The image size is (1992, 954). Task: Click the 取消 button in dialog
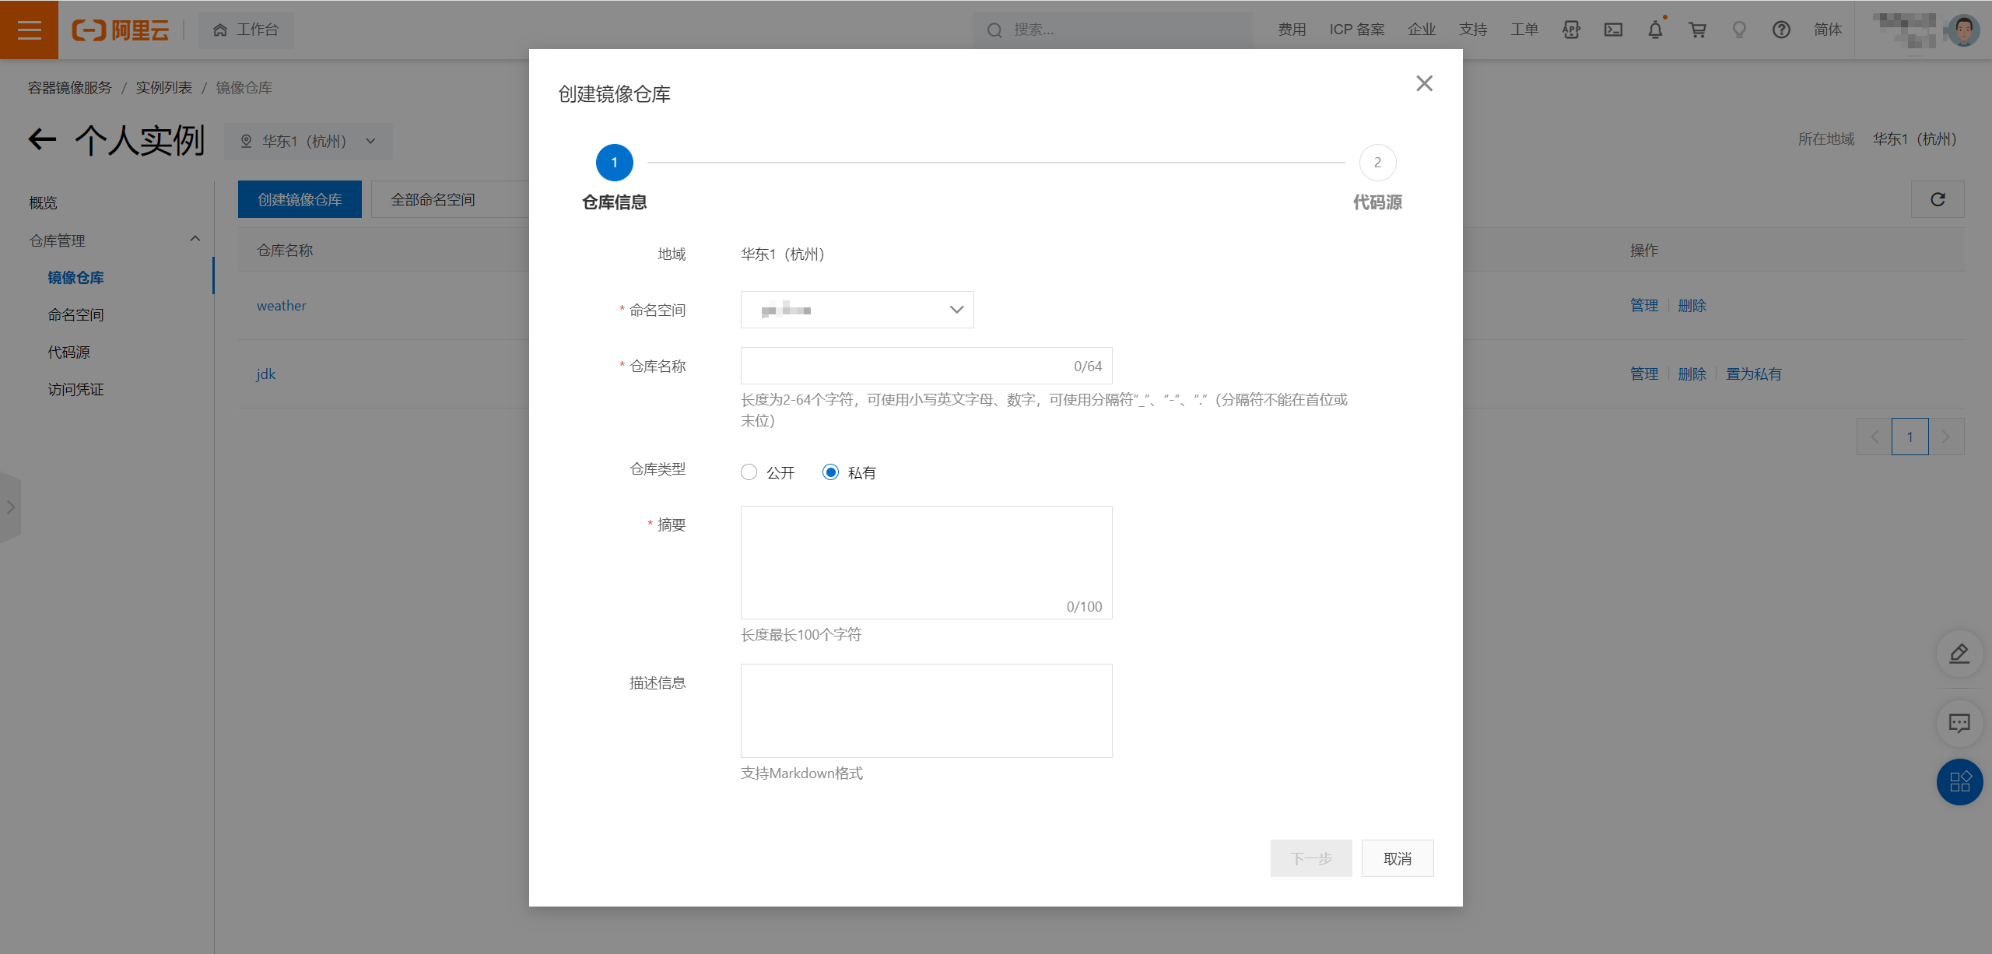1397,858
